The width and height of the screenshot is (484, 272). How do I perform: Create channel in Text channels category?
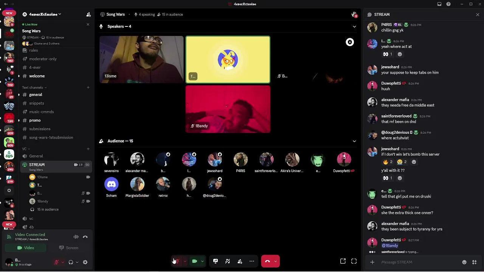pos(88,88)
